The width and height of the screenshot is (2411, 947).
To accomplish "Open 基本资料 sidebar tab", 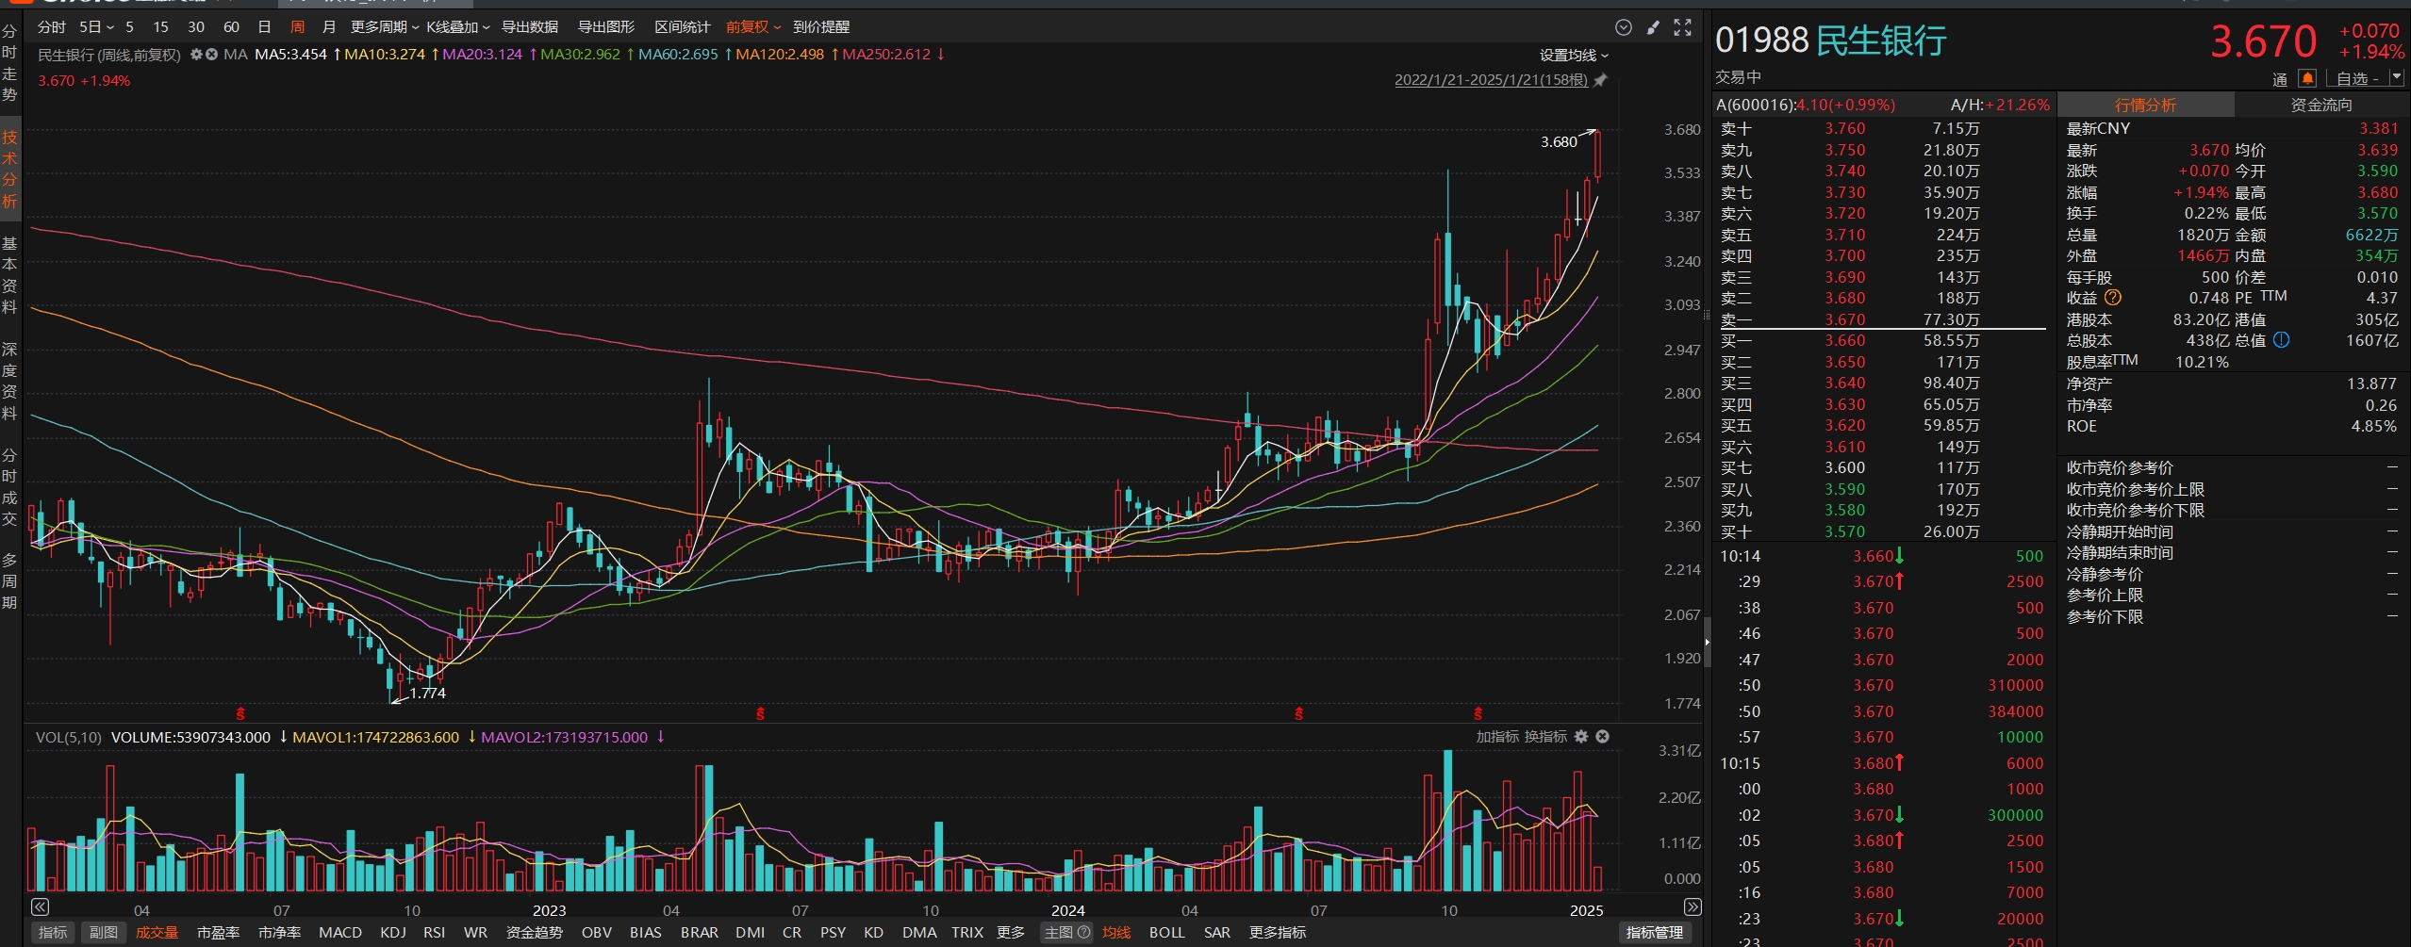I will point(9,275).
